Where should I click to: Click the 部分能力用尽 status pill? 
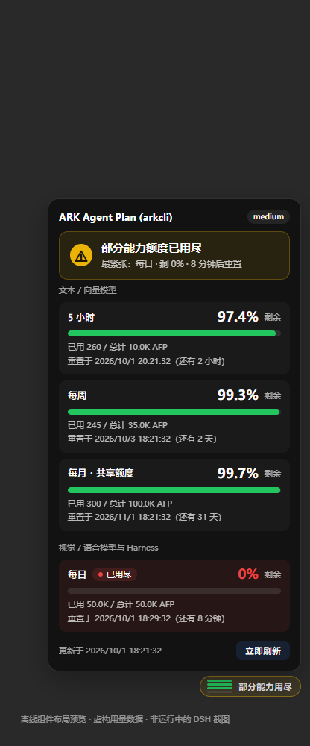tap(250, 686)
